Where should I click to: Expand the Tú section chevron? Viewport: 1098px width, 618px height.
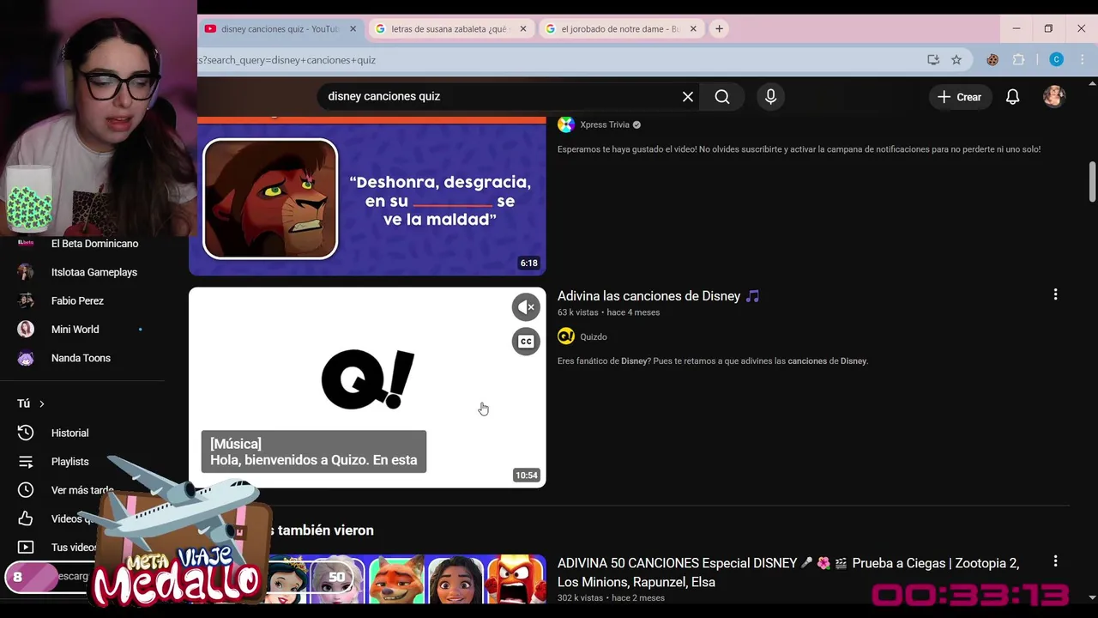pos(41,403)
